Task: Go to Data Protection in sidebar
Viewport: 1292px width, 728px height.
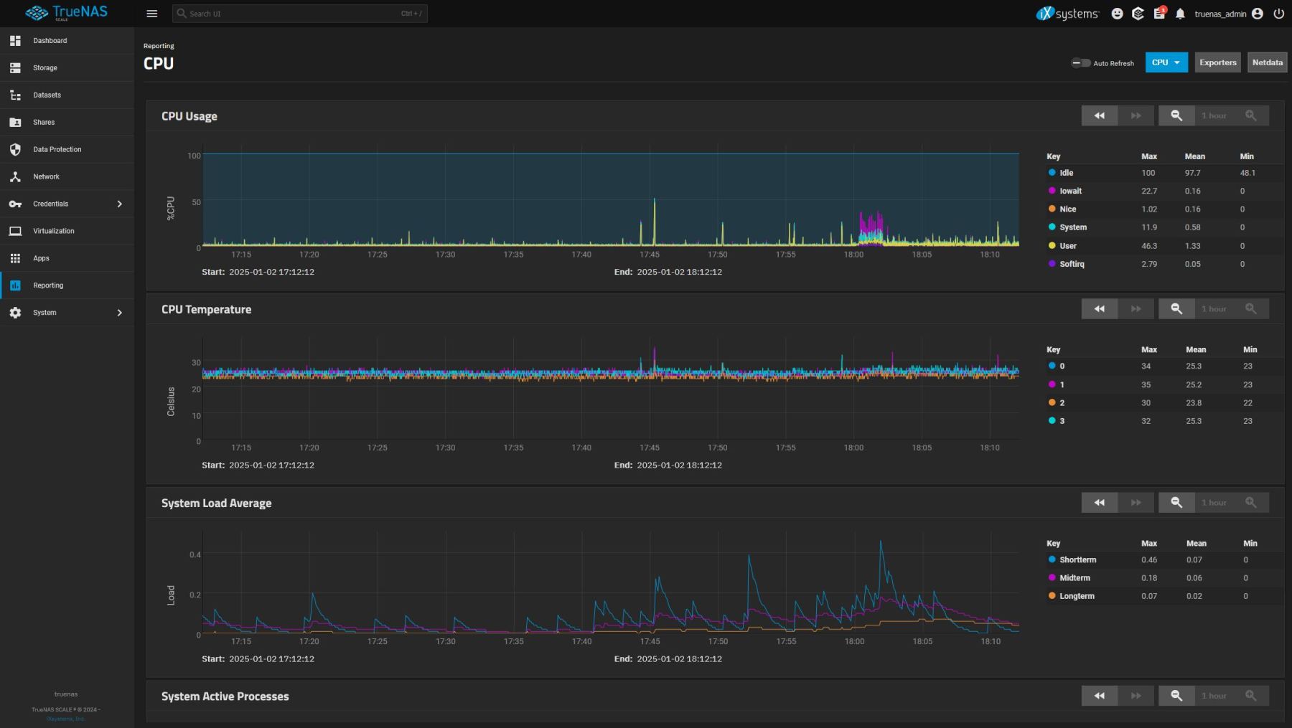Action: (x=57, y=149)
